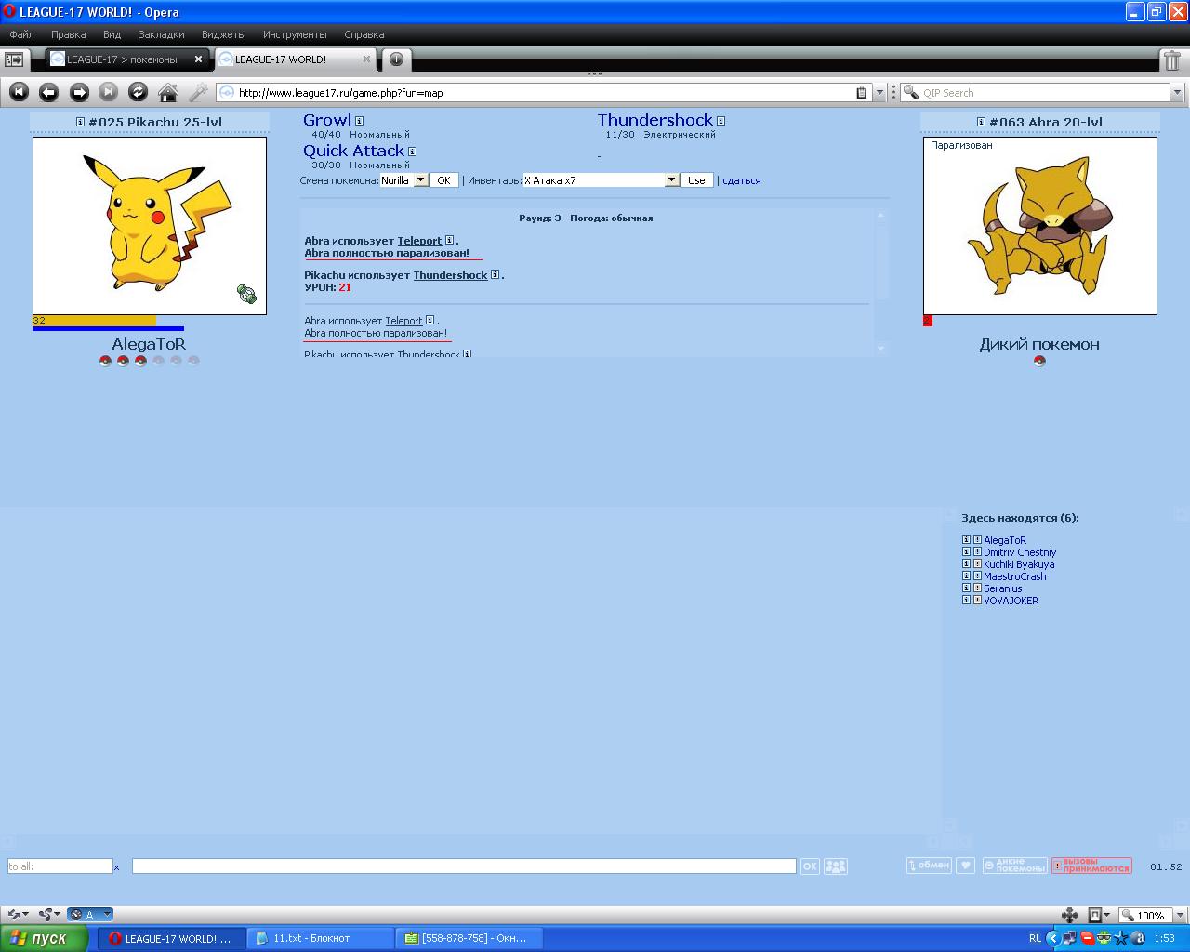Screen dimensions: 1190x952
Task: Open a new tab with the plus button
Action: click(396, 59)
